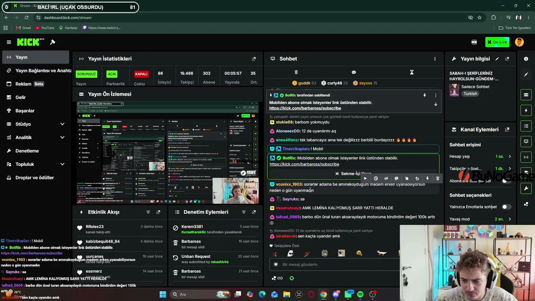
Task: Select Yayın in the left sidebar
Action: coord(35,57)
